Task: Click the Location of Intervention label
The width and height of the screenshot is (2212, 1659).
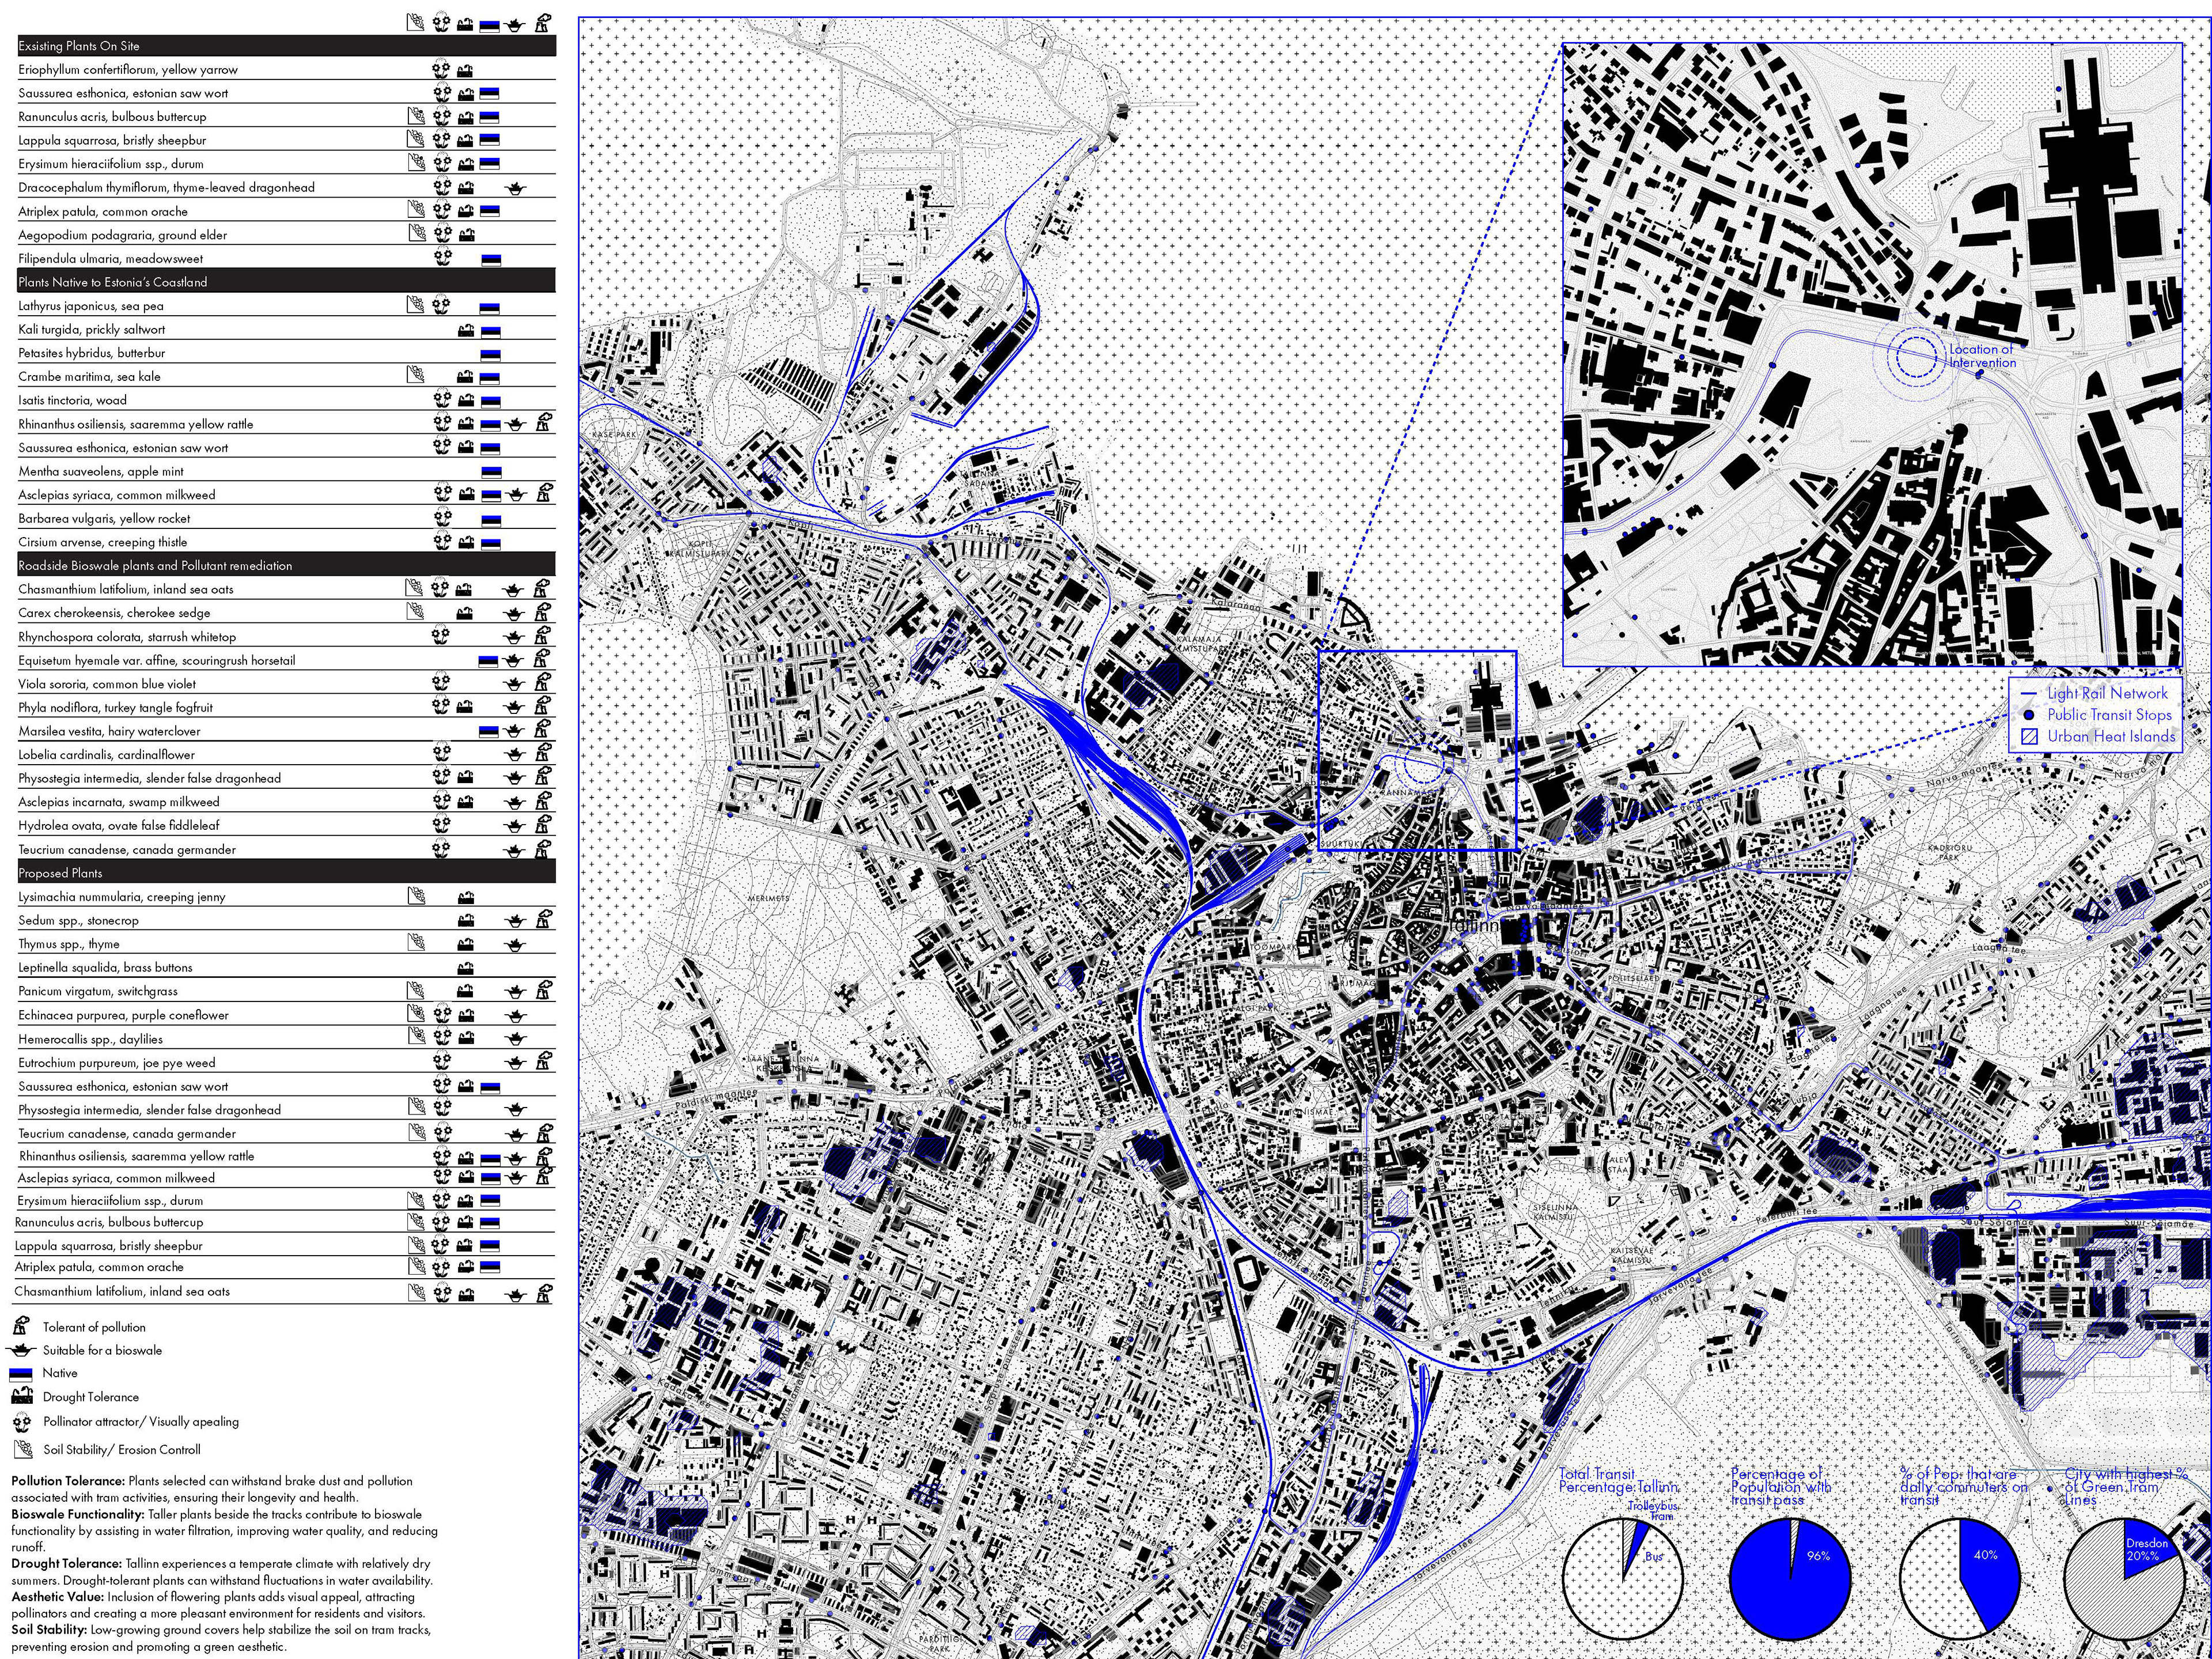Action: 1982,356
